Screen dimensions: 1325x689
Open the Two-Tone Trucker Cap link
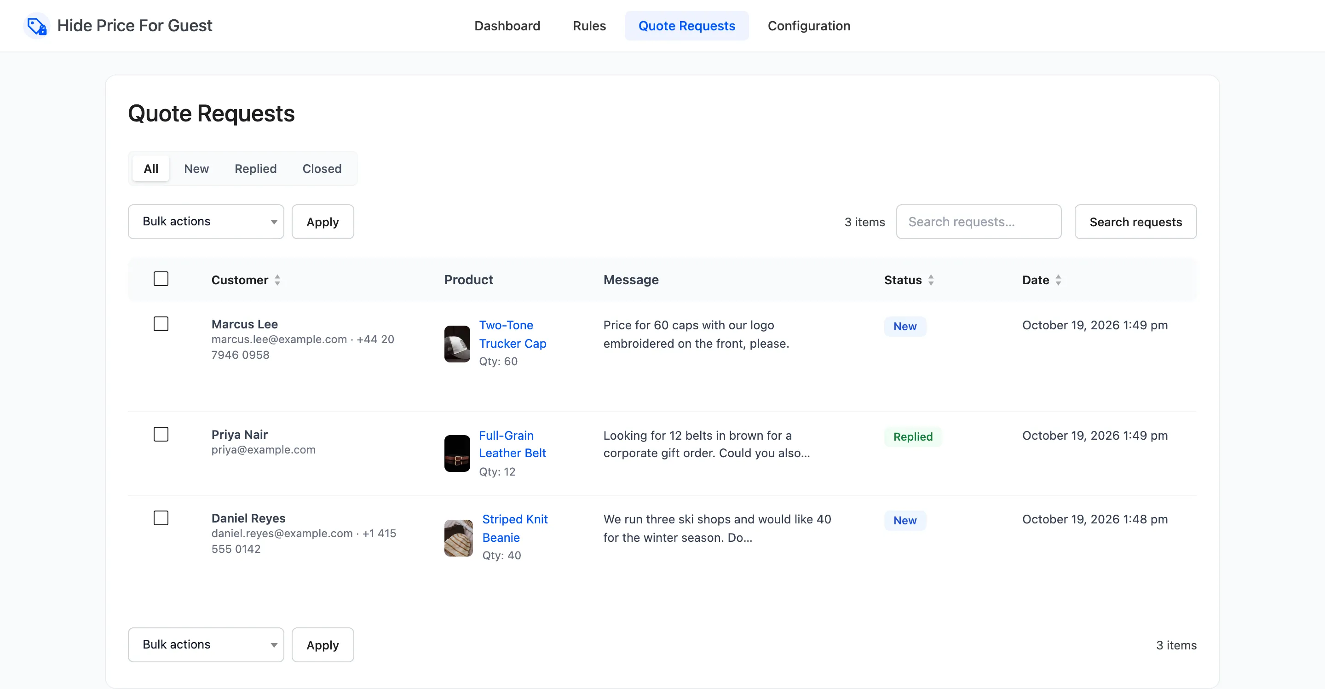[513, 334]
